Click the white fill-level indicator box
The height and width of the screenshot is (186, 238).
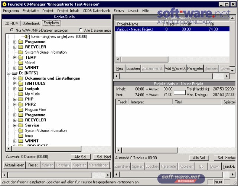point(180,93)
